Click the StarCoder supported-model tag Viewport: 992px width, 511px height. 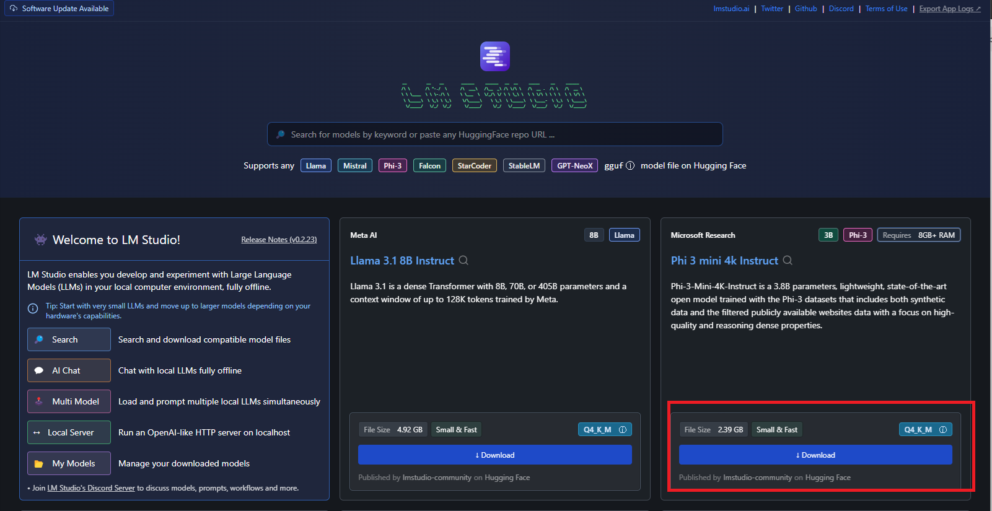475,165
